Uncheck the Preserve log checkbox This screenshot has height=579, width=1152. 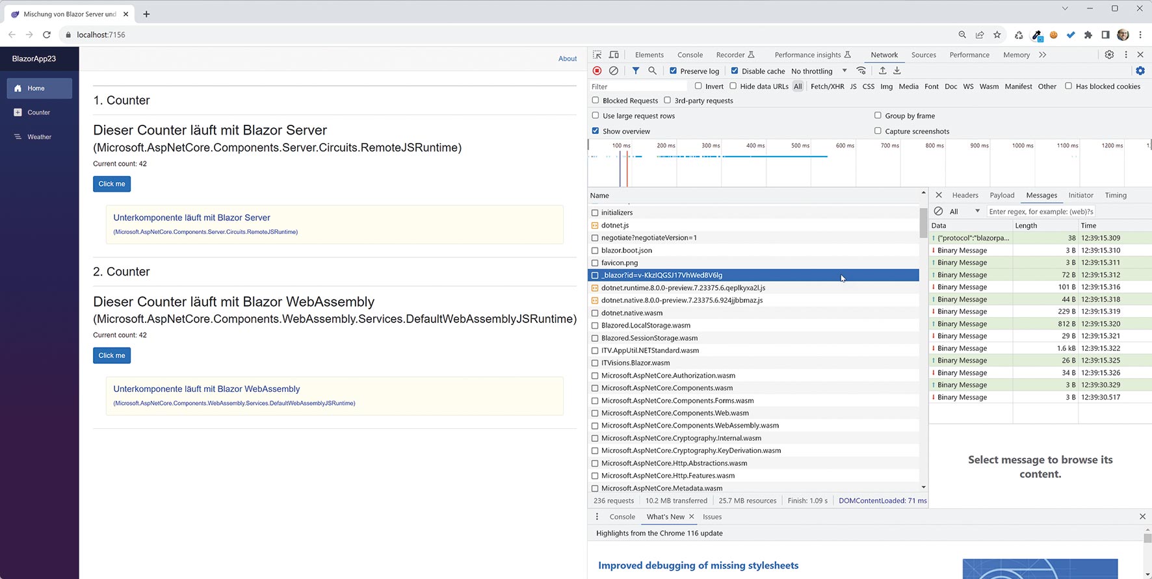(x=673, y=71)
